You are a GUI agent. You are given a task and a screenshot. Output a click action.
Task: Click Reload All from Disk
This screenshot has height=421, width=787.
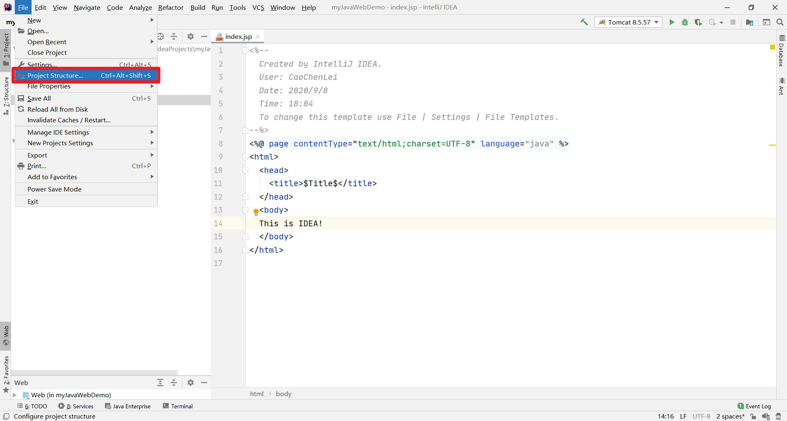[86, 109]
